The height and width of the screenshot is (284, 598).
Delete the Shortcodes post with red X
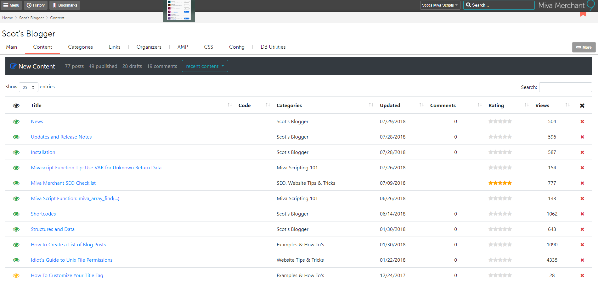click(582, 214)
